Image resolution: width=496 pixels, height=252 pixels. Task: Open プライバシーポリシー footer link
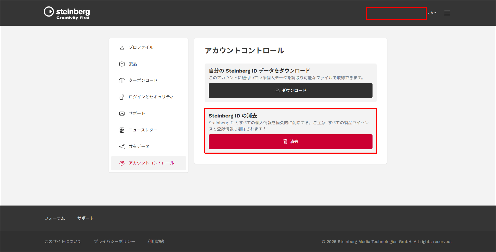click(x=114, y=241)
